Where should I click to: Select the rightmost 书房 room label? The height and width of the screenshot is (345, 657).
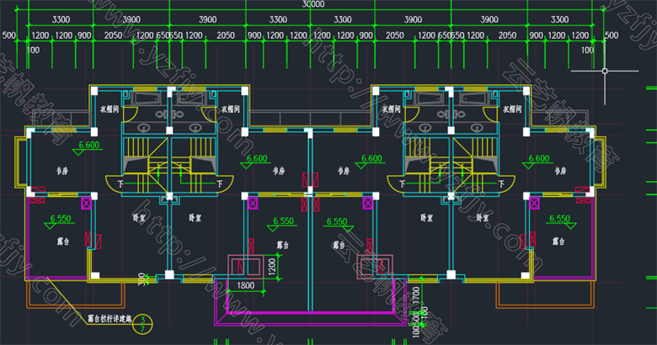pyautogui.click(x=560, y=171)
